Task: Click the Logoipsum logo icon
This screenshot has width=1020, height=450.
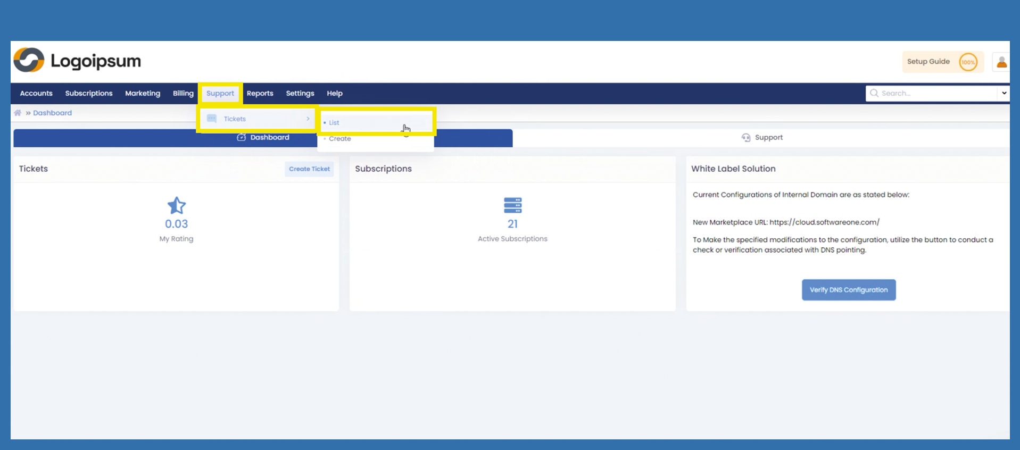Action: pyautogui.click(x=29, y=60)
